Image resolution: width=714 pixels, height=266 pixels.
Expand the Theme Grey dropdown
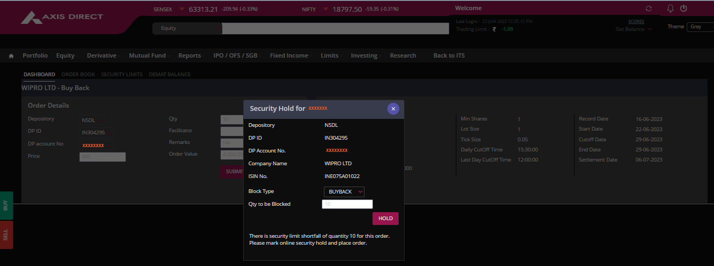tap(700, 27)
